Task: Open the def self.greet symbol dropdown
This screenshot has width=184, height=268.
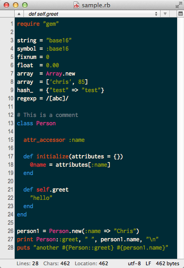Action: (92, 14)
